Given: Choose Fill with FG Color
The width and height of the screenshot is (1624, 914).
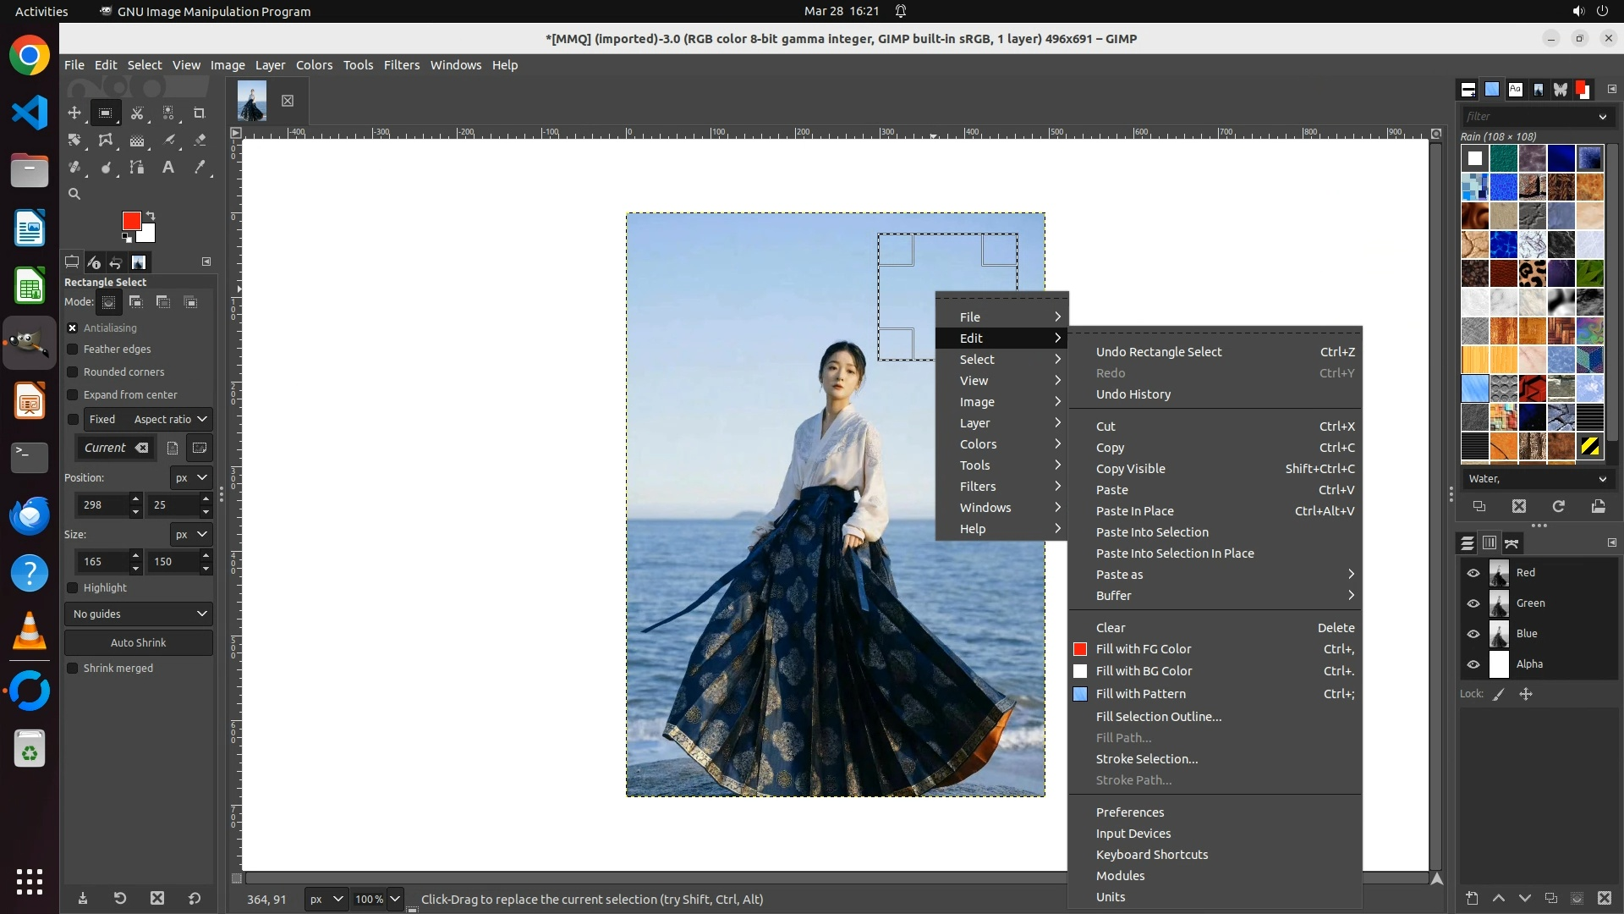Looking at the screenshot, I should click(x=1144, y=649).
